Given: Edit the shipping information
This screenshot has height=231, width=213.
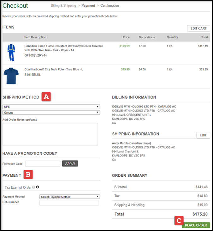Looking at the screenshot, I should coord(203,135).
